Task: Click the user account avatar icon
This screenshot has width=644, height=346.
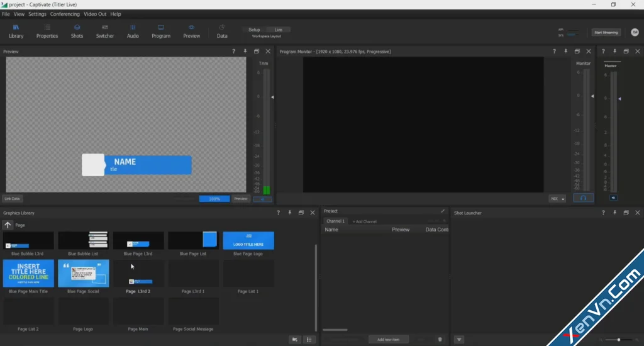Action: 635,33
